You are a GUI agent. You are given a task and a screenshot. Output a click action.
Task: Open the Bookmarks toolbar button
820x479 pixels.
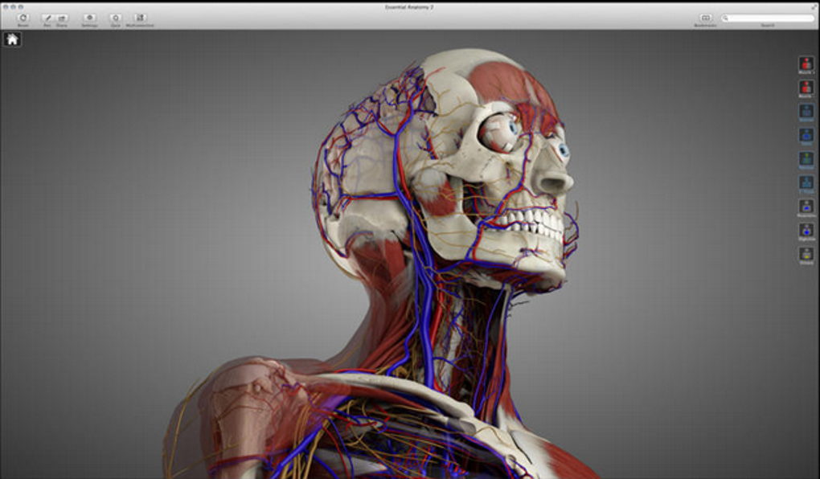pos(705,18)
